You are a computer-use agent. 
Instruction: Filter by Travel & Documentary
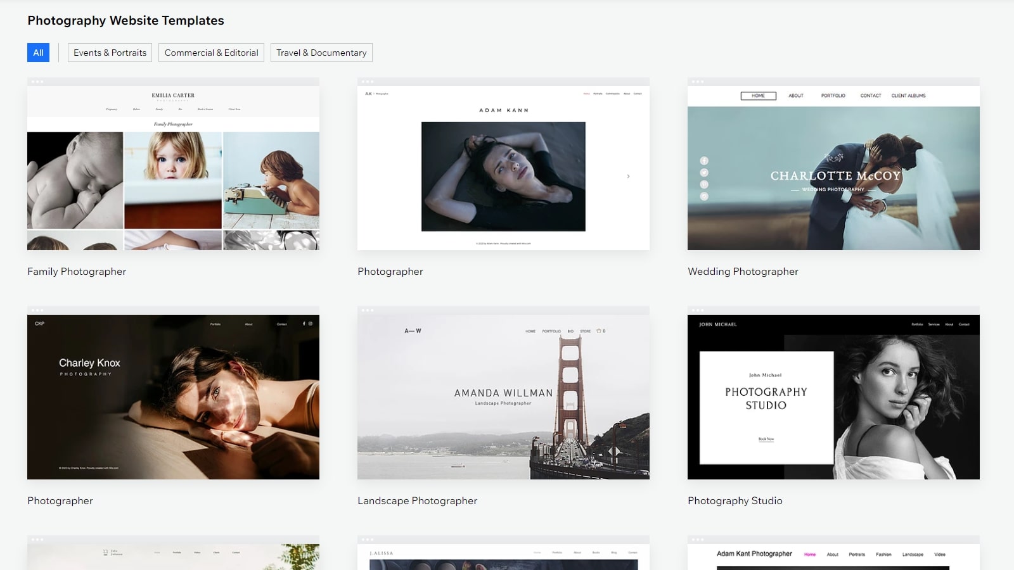[321, 53]
